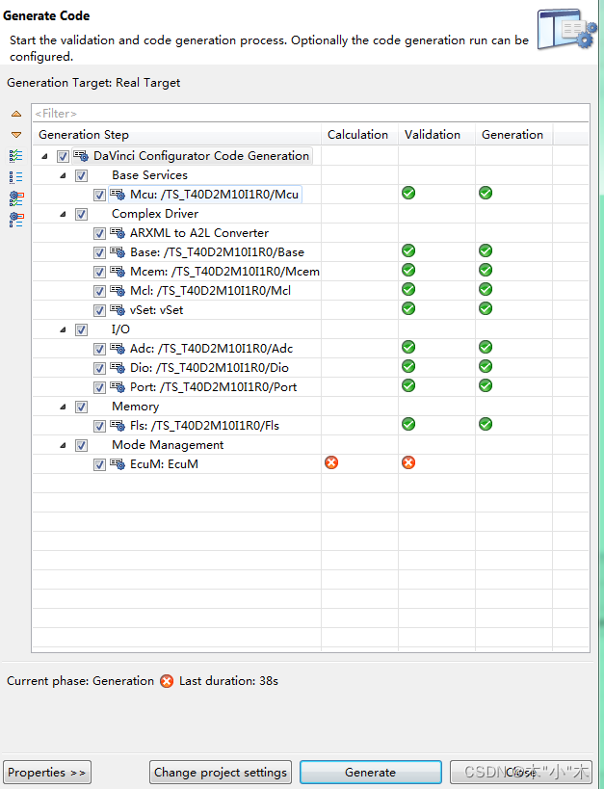Collapse the Complex Driver group

(63, 215)
